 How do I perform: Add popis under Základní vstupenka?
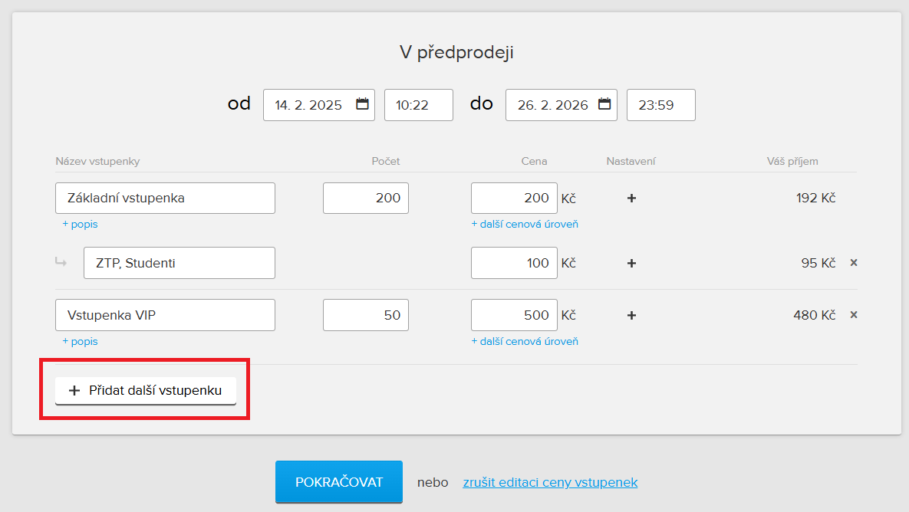click(80, 225)
